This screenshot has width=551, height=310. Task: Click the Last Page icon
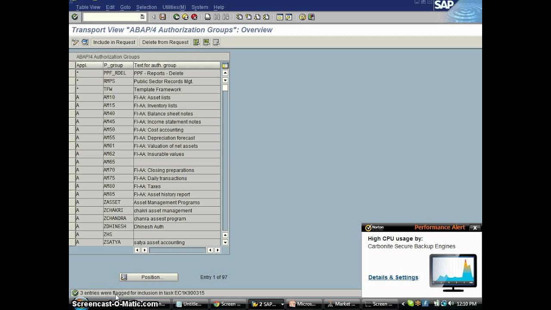[266, 17]
